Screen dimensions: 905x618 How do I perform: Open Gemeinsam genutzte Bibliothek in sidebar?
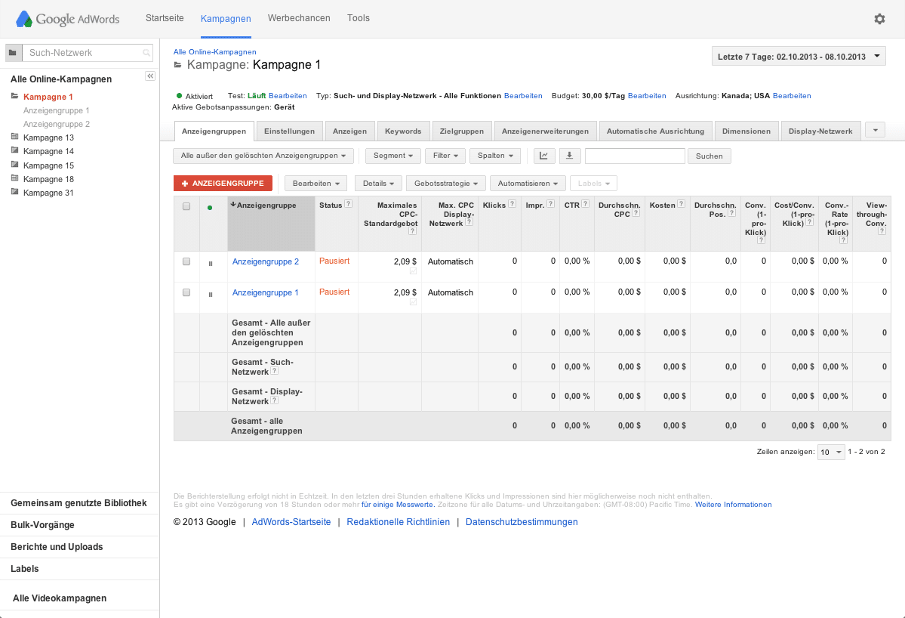(x=78, y=503)
